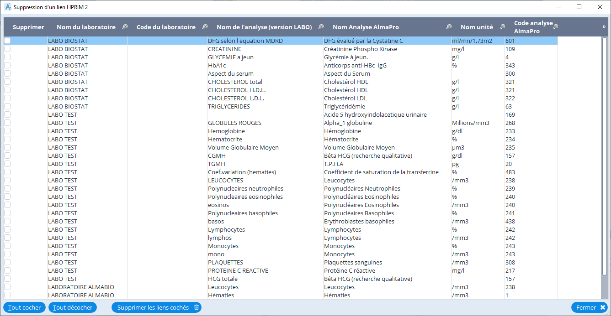The height and width of the screenshot is (316, 611).
Task: Expand the column arrow at header's right edge
Action: 605,27
